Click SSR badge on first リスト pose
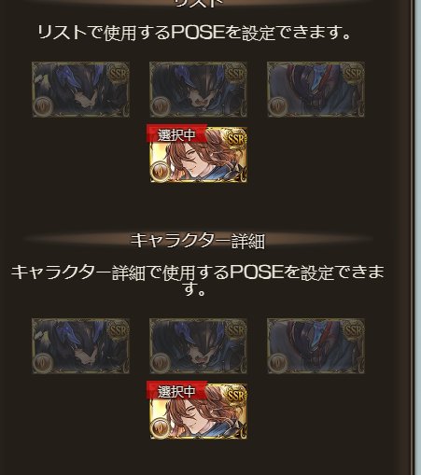This screenshot has width=421, height=475. [118, 74]
